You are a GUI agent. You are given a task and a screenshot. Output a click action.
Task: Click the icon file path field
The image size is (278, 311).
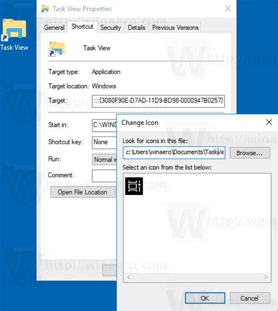coord(174,153)
